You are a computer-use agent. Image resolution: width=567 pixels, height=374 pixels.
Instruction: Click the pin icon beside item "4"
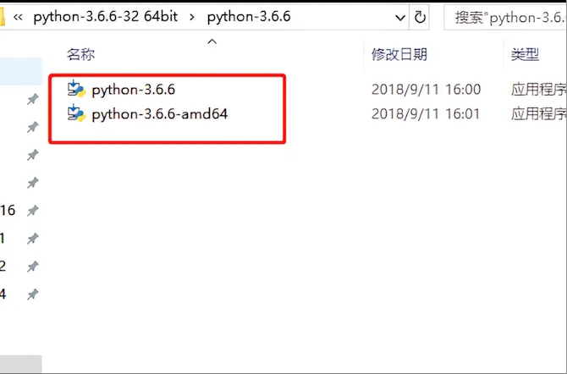(32, 294)
